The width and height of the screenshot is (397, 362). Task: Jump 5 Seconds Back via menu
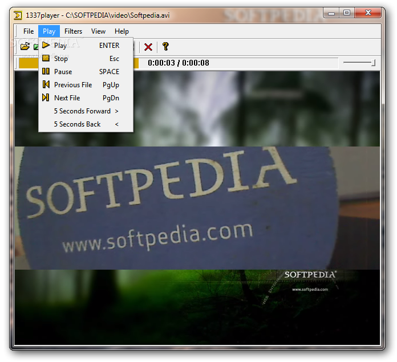point(86,124)
